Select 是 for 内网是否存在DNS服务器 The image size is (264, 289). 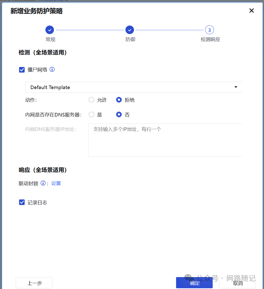click(91, 114)
